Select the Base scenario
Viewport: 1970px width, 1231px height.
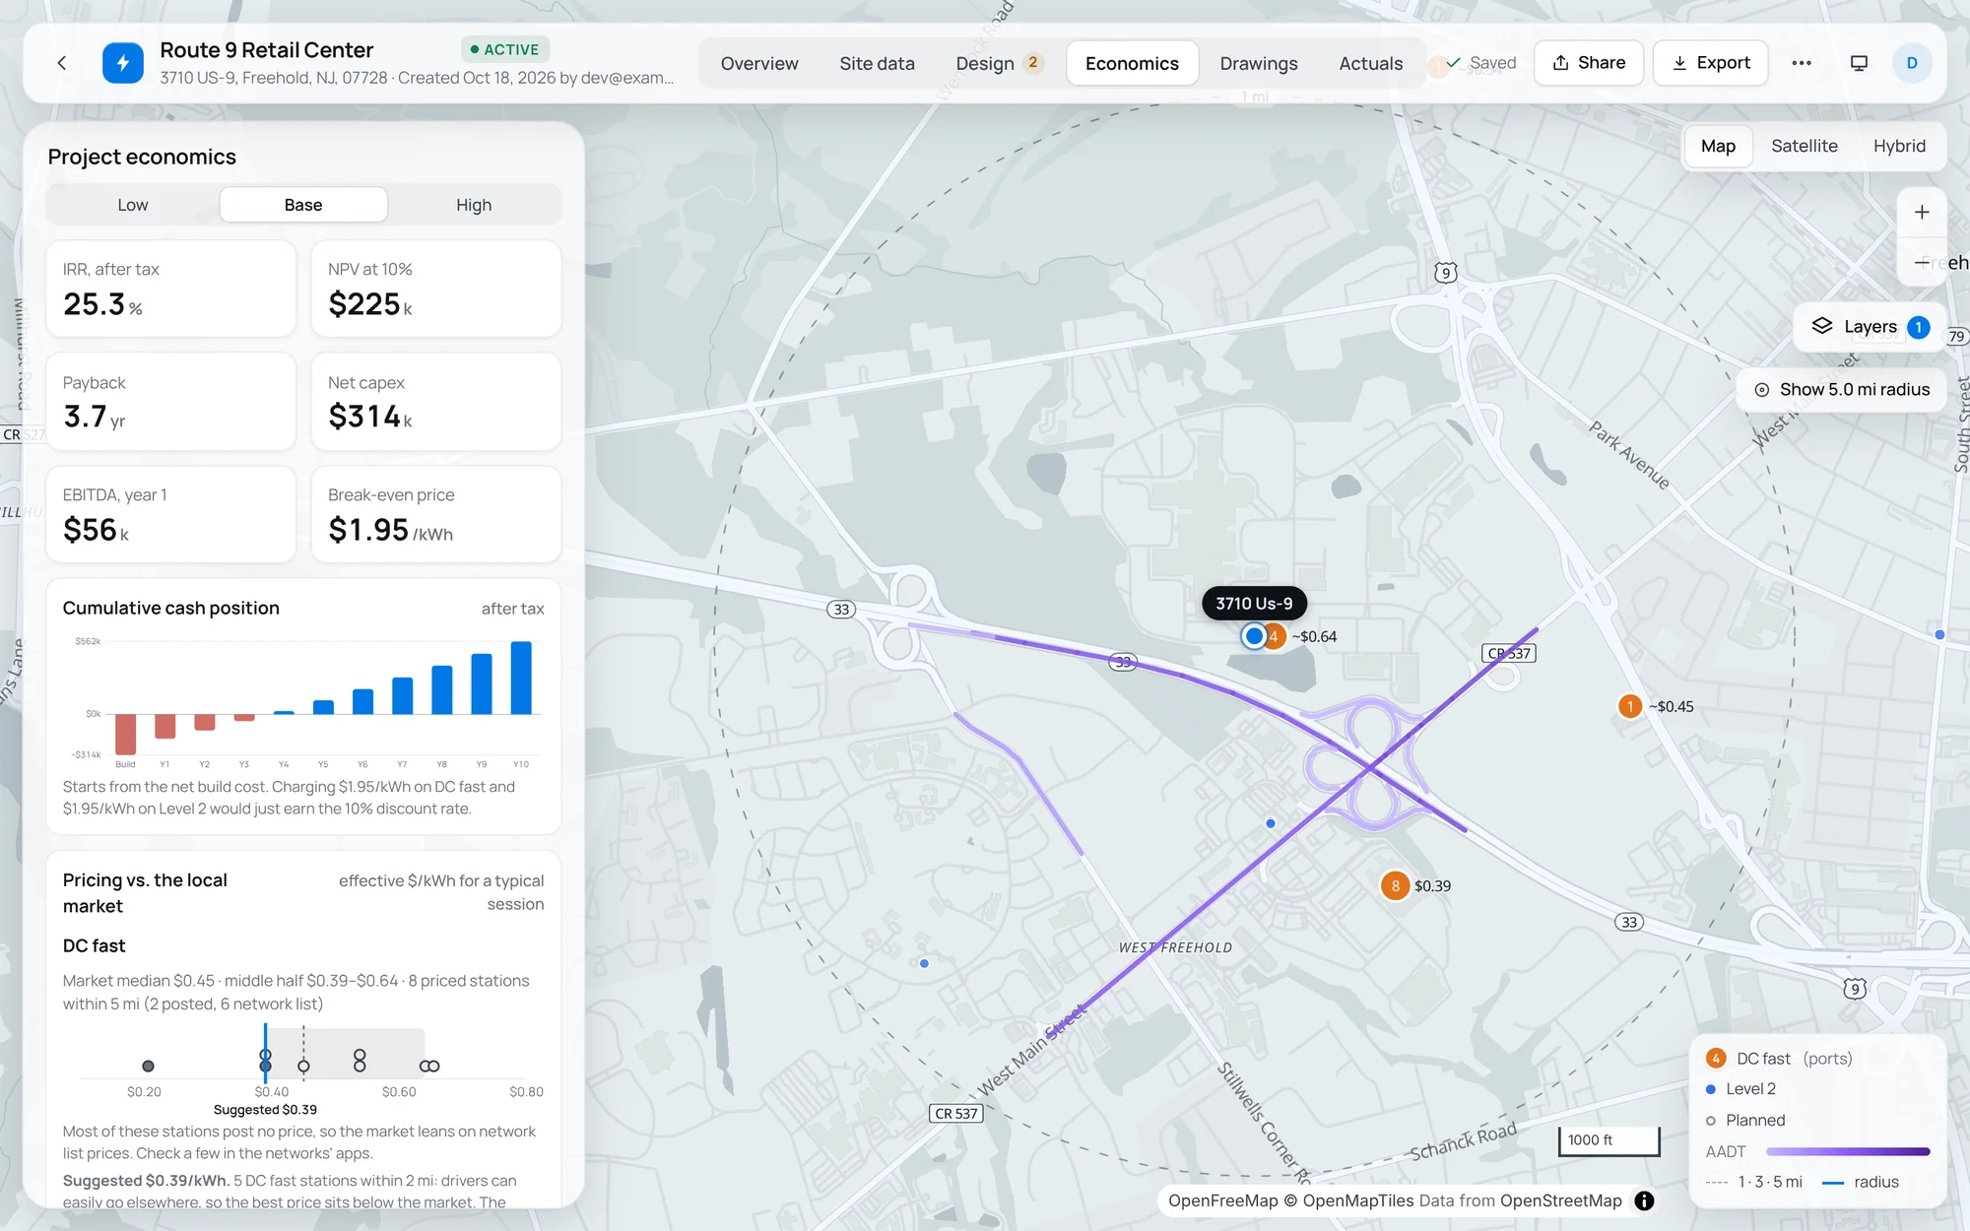click(303, 205)
